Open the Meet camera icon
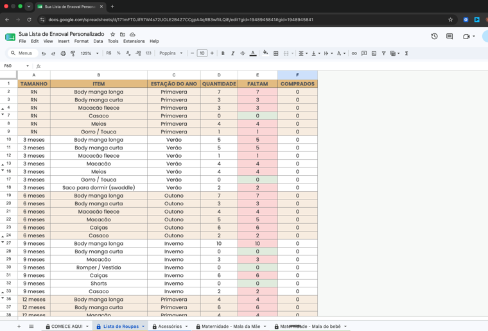 [x=466, y=37]
